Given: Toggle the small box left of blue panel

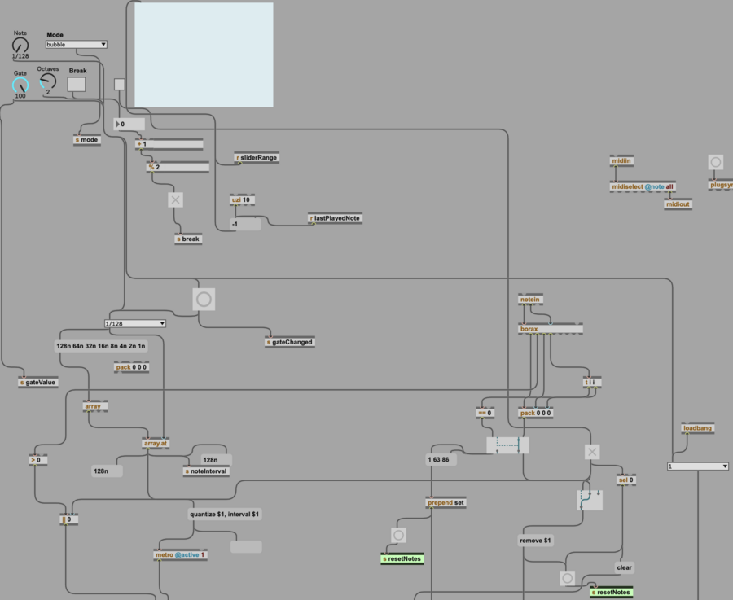Looking at the screenshot, I should pos(120,84).
